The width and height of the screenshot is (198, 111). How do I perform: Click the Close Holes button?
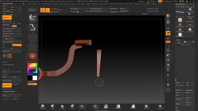tap(114, 9)
